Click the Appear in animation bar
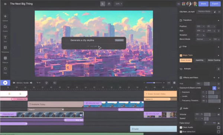This screenshot has height=135, width=223. click(x=157, y=99)
